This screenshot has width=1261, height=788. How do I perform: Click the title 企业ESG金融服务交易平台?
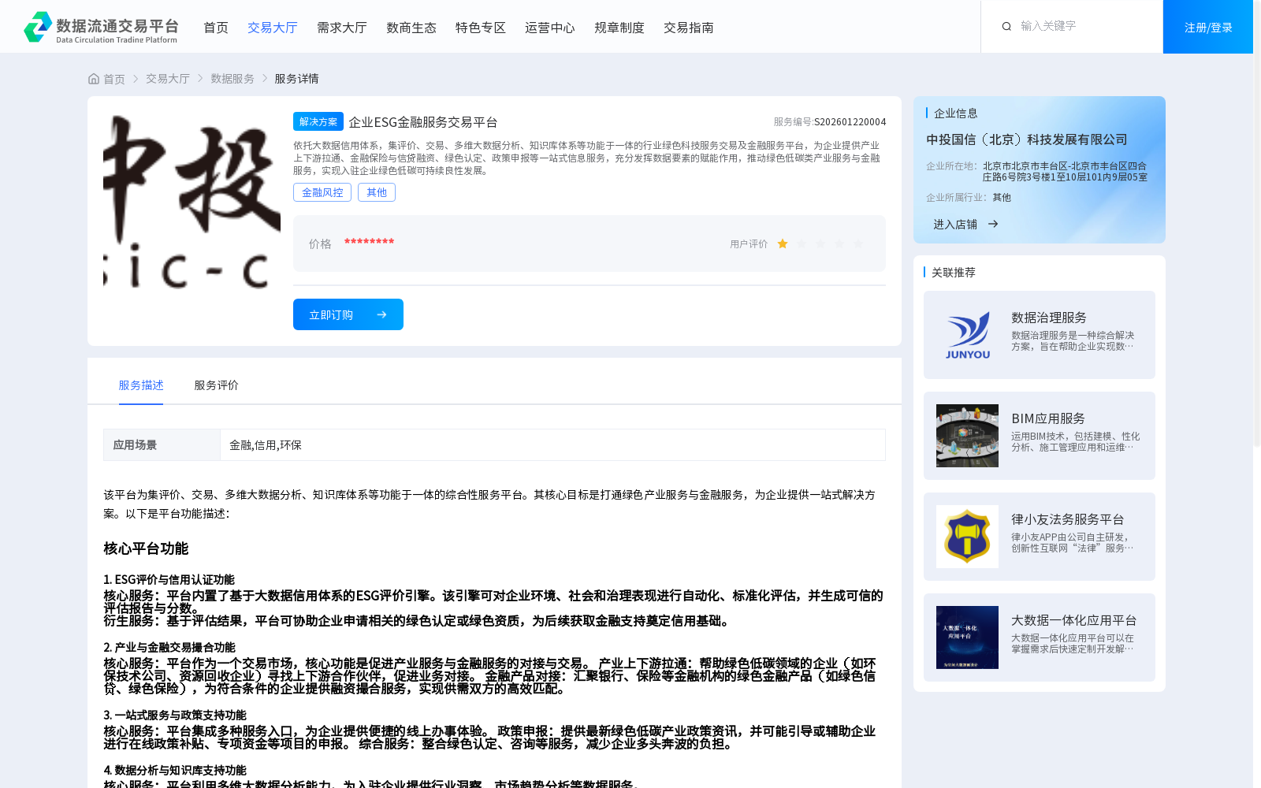tap(423, 122)
